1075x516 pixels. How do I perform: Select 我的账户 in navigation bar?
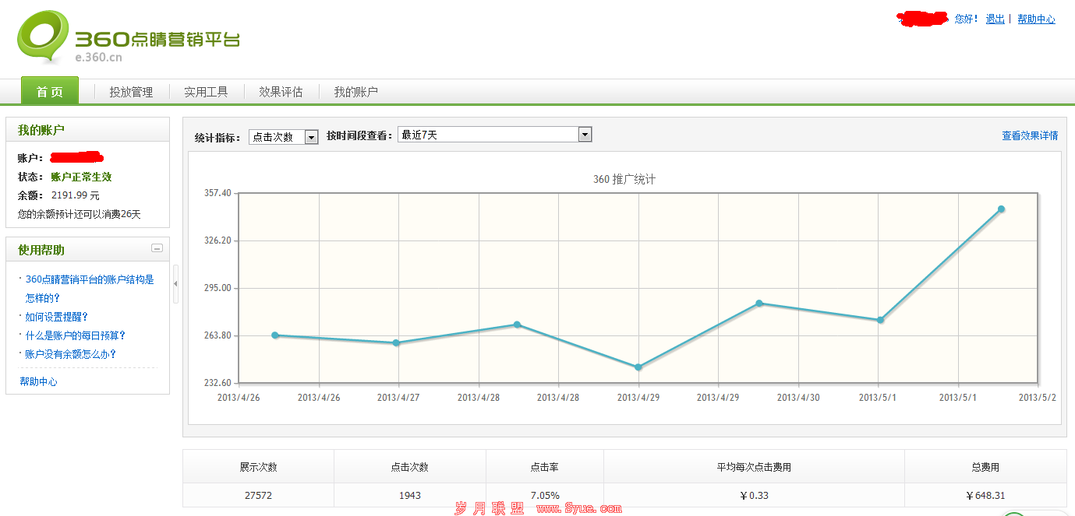(x=355, y=92)
